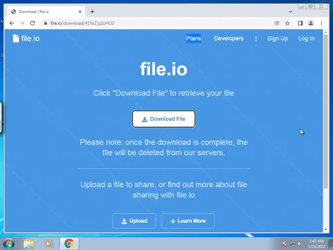Go to Sign Up page
The height and width of the screenshot is (250, 333).
[277, 38]
